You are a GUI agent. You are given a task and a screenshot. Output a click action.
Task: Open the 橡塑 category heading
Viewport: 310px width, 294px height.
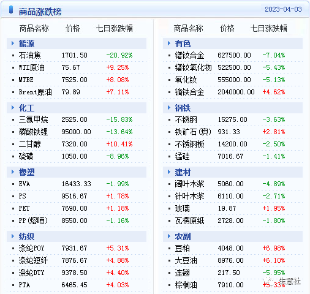point(26,172)
